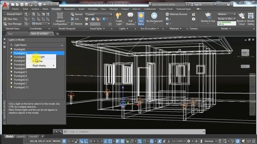The width and height of the screenshot is (257, 144).
Task: Toggle ortho mode in status bar
Action: point(86,141)
